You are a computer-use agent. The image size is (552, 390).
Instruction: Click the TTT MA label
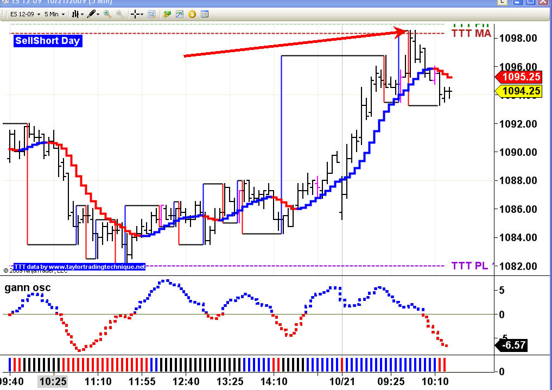(471, 34)
